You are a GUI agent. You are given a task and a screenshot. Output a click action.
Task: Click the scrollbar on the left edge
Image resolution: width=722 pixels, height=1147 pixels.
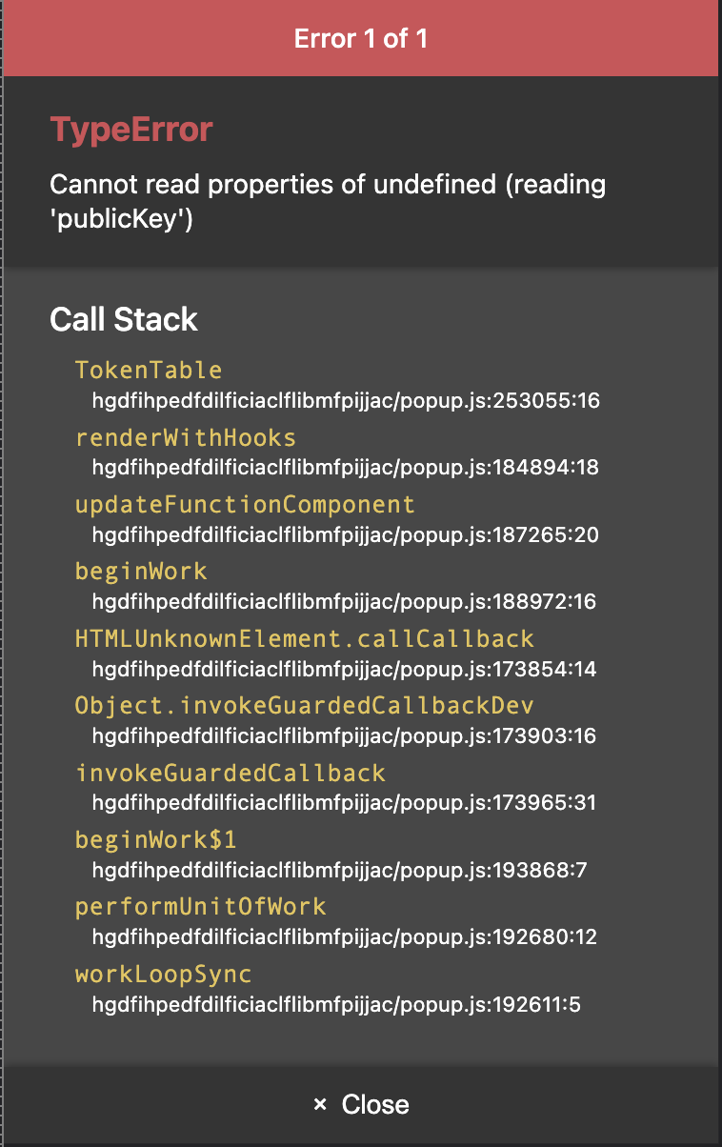tap(4, 572)
